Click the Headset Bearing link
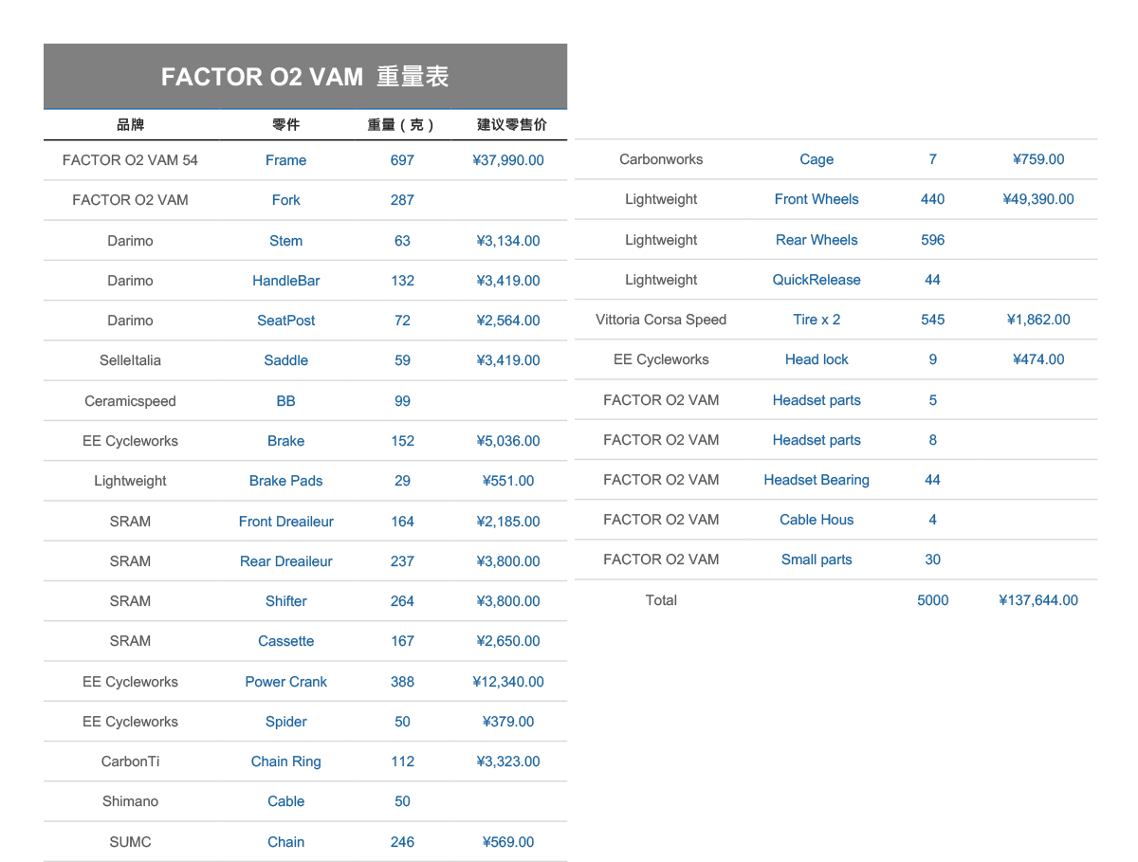This screenshot has width=1138, height=862. (817, 480)
